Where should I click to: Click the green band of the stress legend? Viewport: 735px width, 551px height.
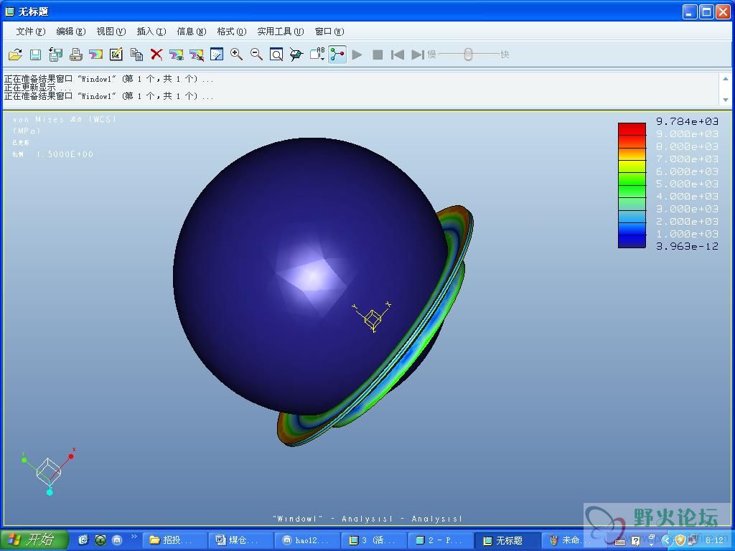tap(632, 185)
